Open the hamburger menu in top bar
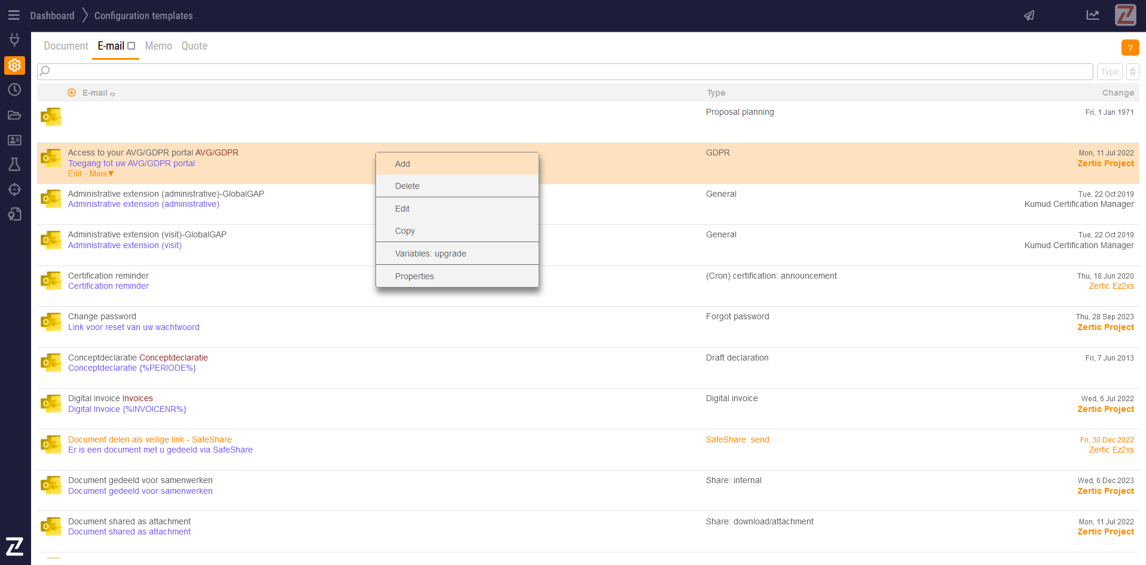This screenshot has height=565, width=1146. 14,16
